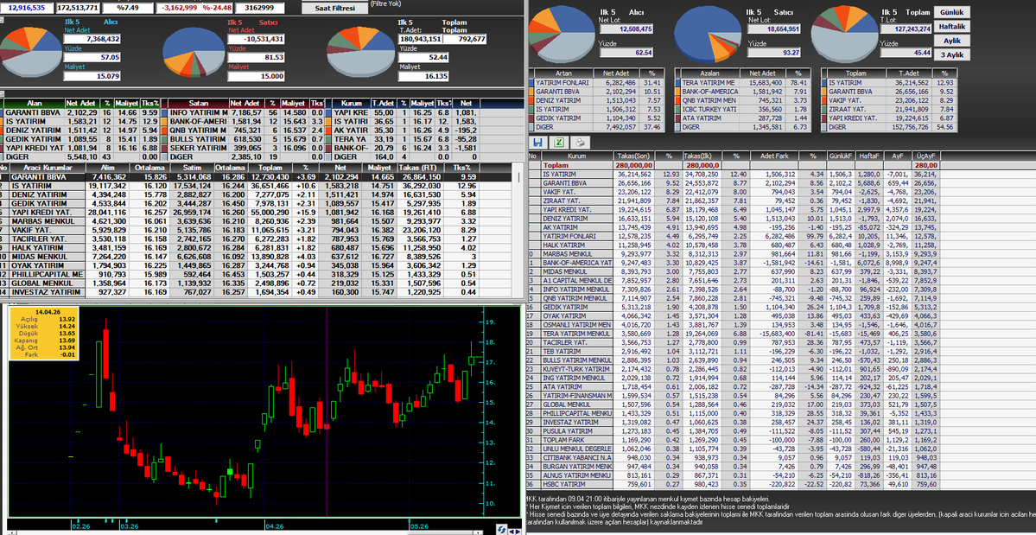Click the chart refresh arrows icon
The image size is (1036, 535).
pos(502,529)
